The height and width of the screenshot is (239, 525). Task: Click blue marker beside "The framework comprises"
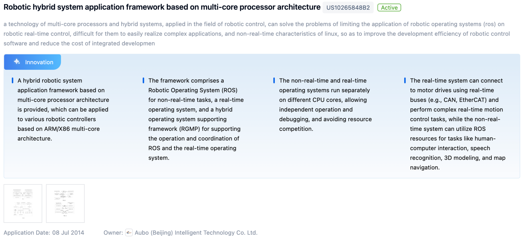(x=143, y=81)
